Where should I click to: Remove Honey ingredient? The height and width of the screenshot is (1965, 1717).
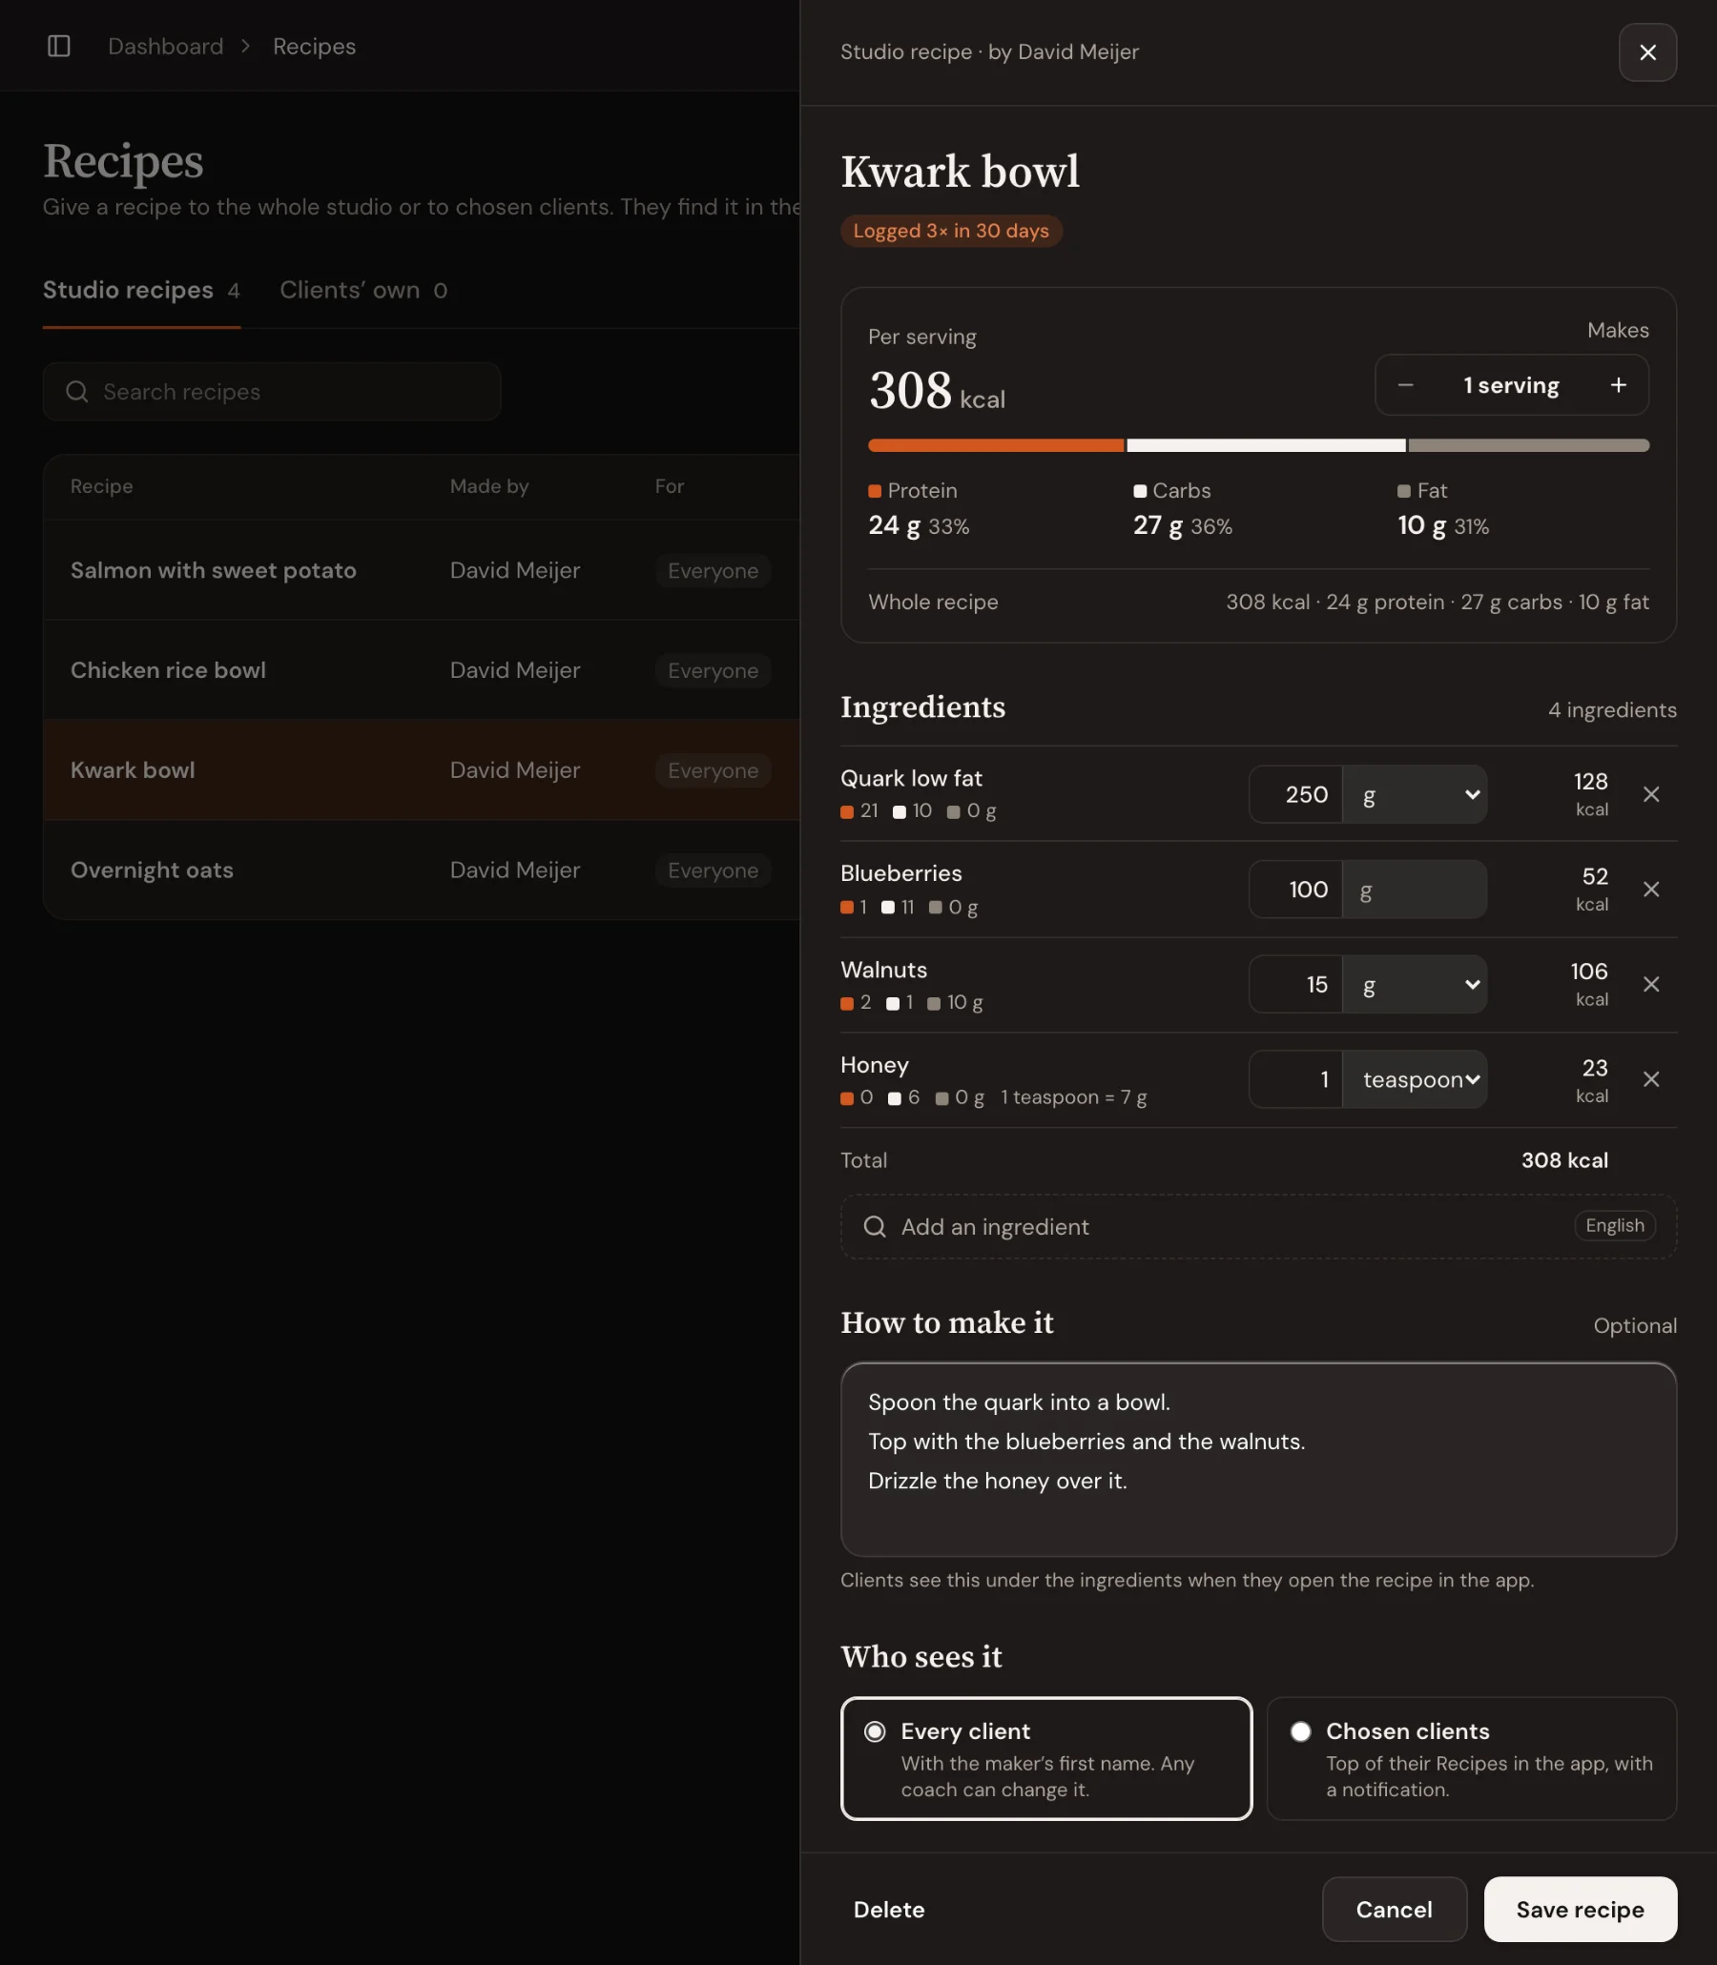(1650, 1079)
